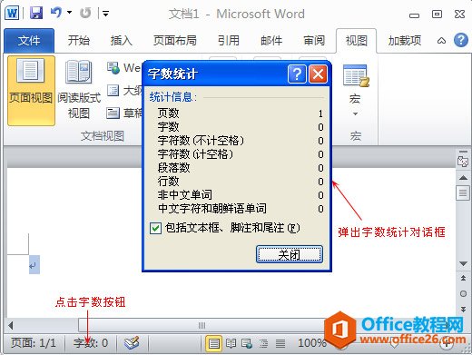Go to next page with double-down arrow

tap(463, 309)
